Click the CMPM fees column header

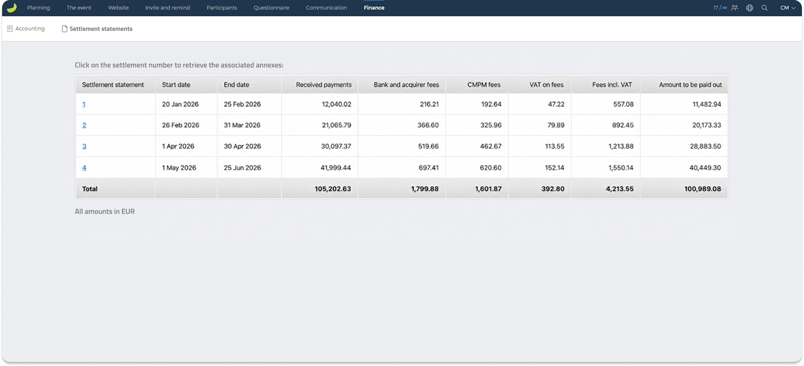(484, 85)
